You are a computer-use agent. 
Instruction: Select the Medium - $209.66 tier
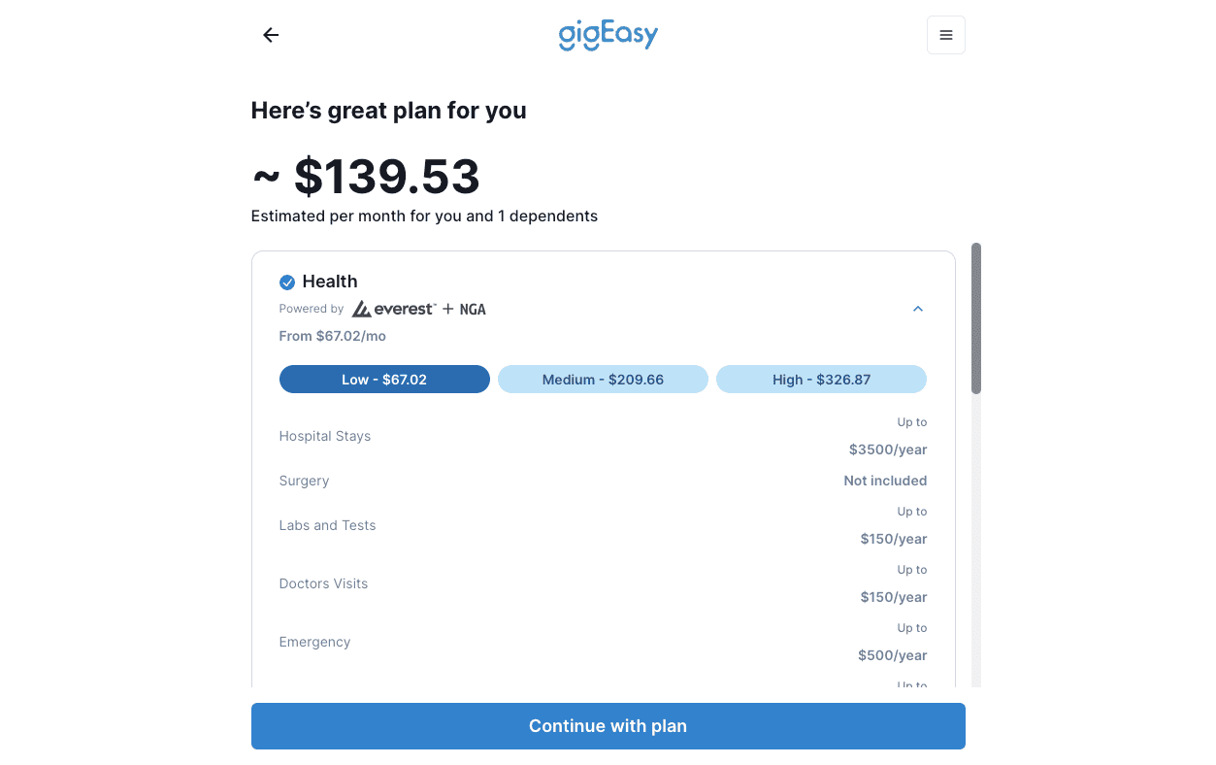pos(603,379)
